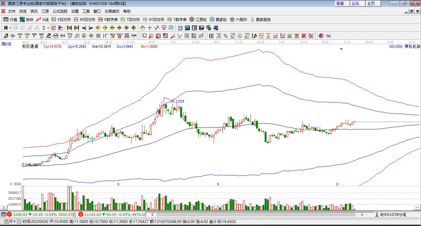Select the red fan lines tool
This screenshot has height=226, width=421.
(151, 36)
